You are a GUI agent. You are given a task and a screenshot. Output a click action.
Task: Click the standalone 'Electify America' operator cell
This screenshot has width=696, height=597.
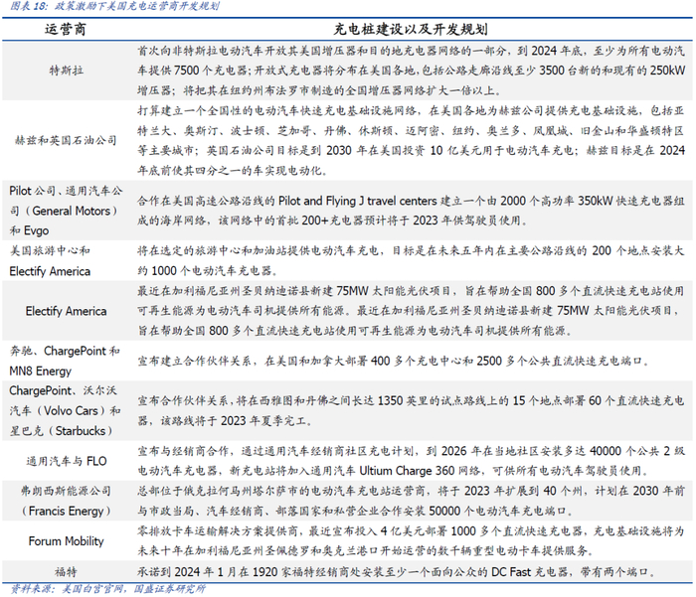pos(66,311)
